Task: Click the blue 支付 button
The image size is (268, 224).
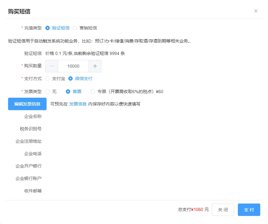Action: pyautogui.click(x=249, y=210)
